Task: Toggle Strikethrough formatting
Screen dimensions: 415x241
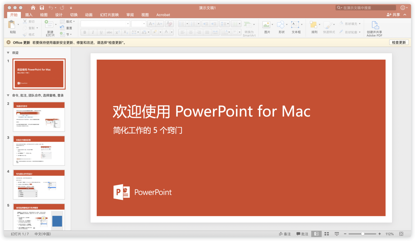Action: click(109, 32)
